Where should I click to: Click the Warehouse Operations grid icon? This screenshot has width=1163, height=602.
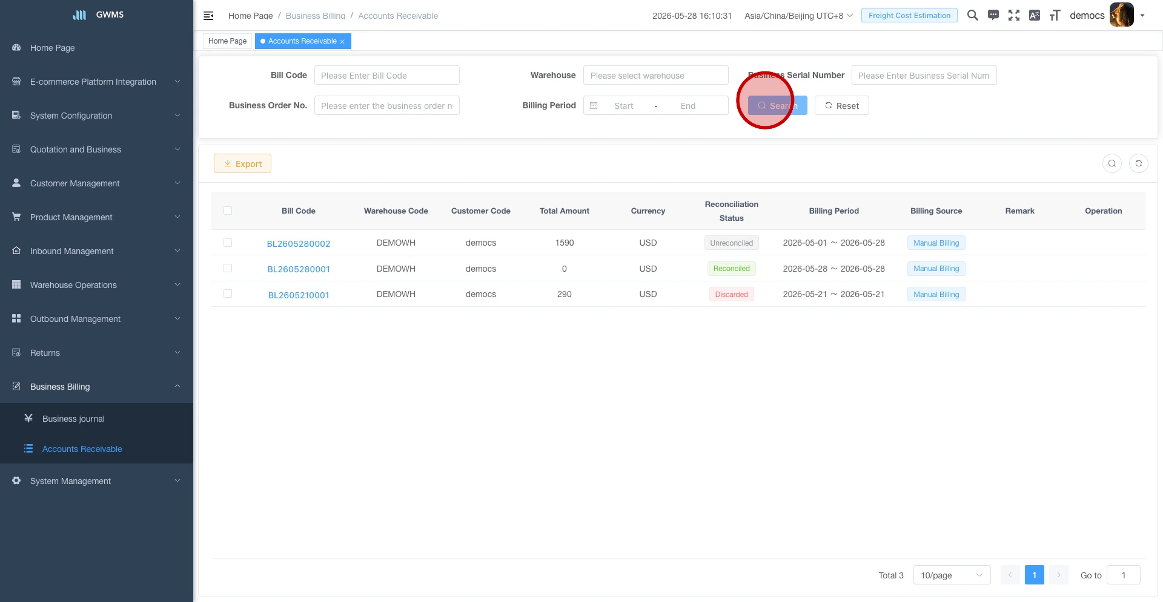tap(16, 284)
